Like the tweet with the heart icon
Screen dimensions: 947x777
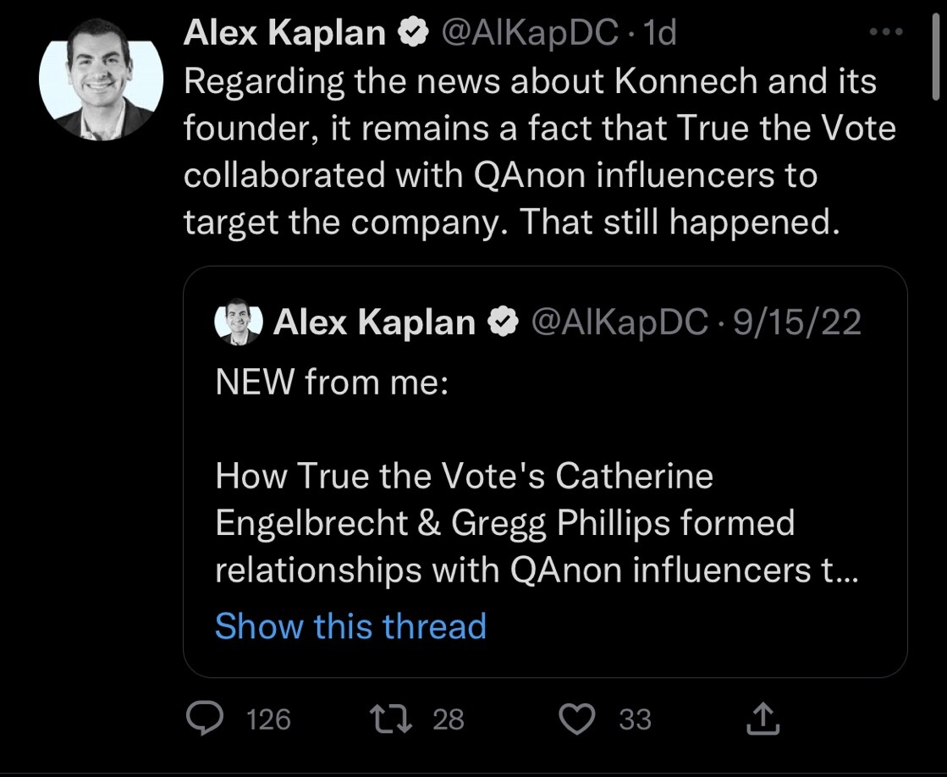[x=580, y=719]
